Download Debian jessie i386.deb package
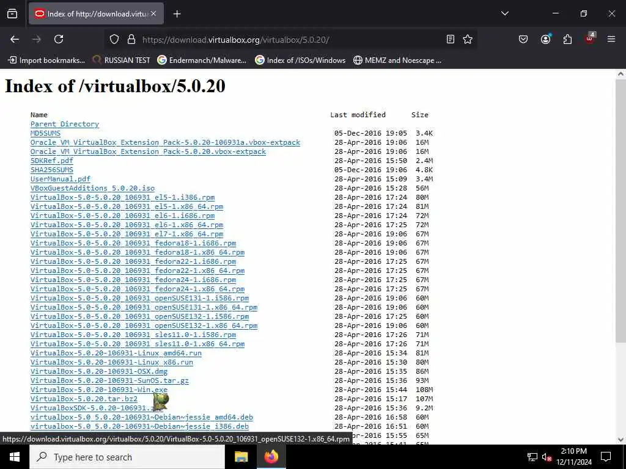Image resolution: width=626 pixels, height=469 pixels. [x=140, y=427]
